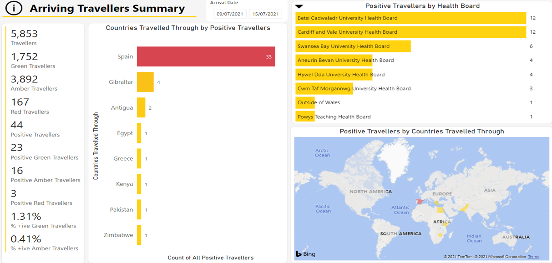The height and width of the screenshot is (263, 552).
Task: Select the Zimbabwe bar in the chart
Action: pos(139,235)
